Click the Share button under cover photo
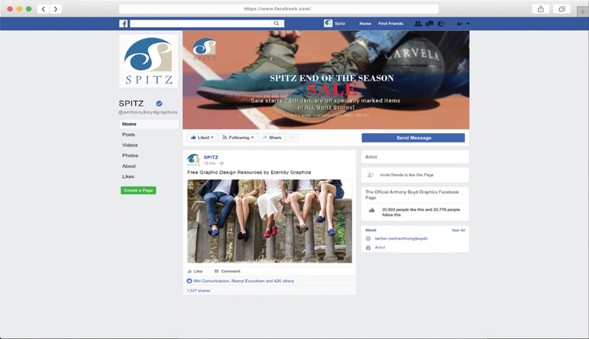 point(271,138)
